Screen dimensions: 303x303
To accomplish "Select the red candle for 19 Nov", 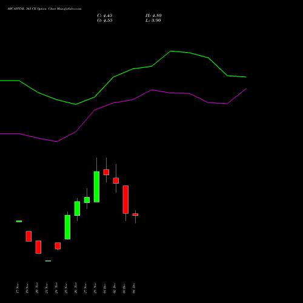I will [28, 236].
